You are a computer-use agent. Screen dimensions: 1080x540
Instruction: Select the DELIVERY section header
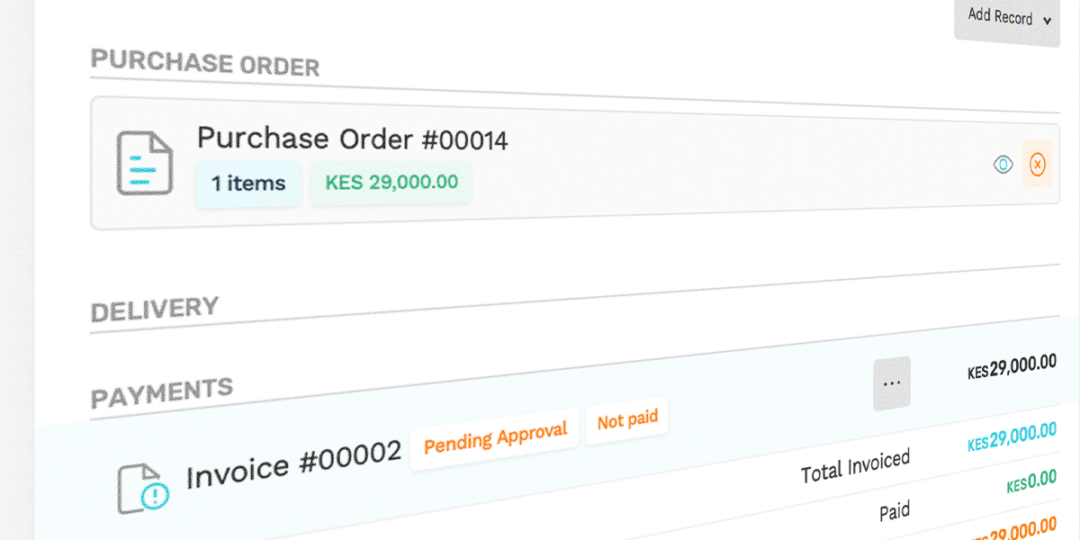(155, 307)
